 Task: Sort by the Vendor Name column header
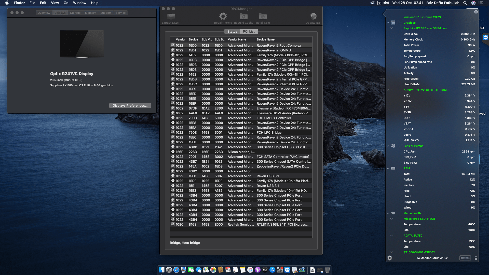point(241,39)
